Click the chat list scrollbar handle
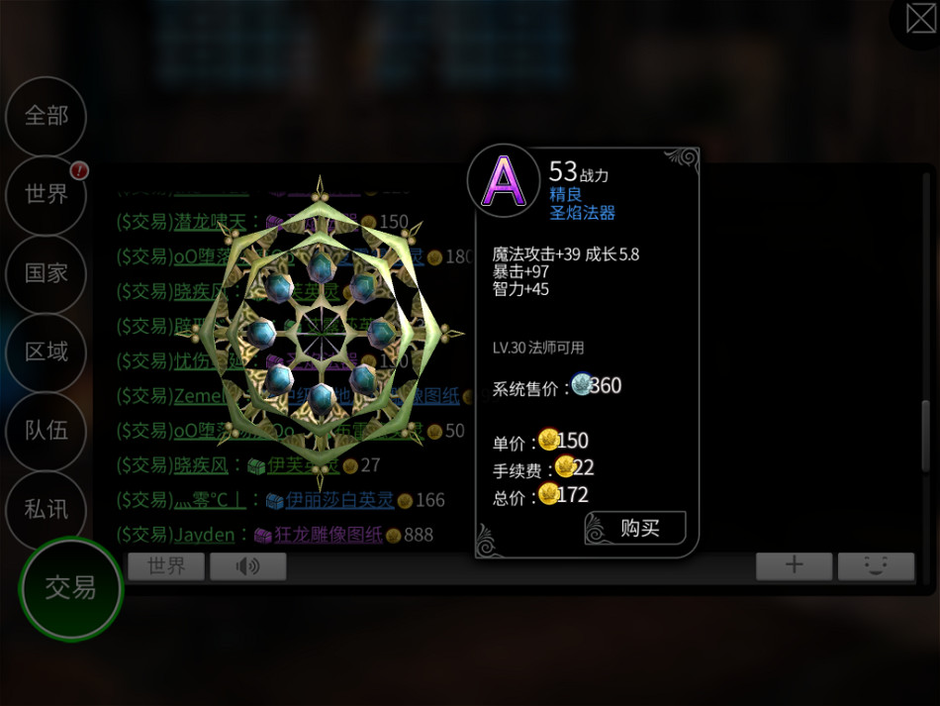The height and width of the screenshot is (706, 940). [x=926, y=436]
